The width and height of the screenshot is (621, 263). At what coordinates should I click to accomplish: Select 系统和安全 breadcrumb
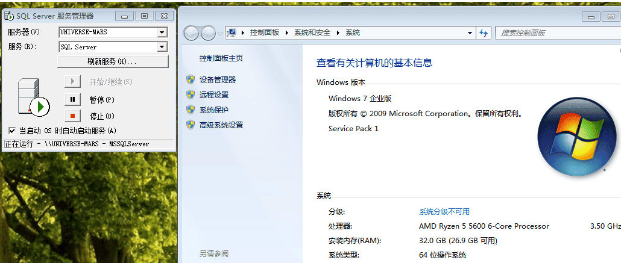[312, 33]
